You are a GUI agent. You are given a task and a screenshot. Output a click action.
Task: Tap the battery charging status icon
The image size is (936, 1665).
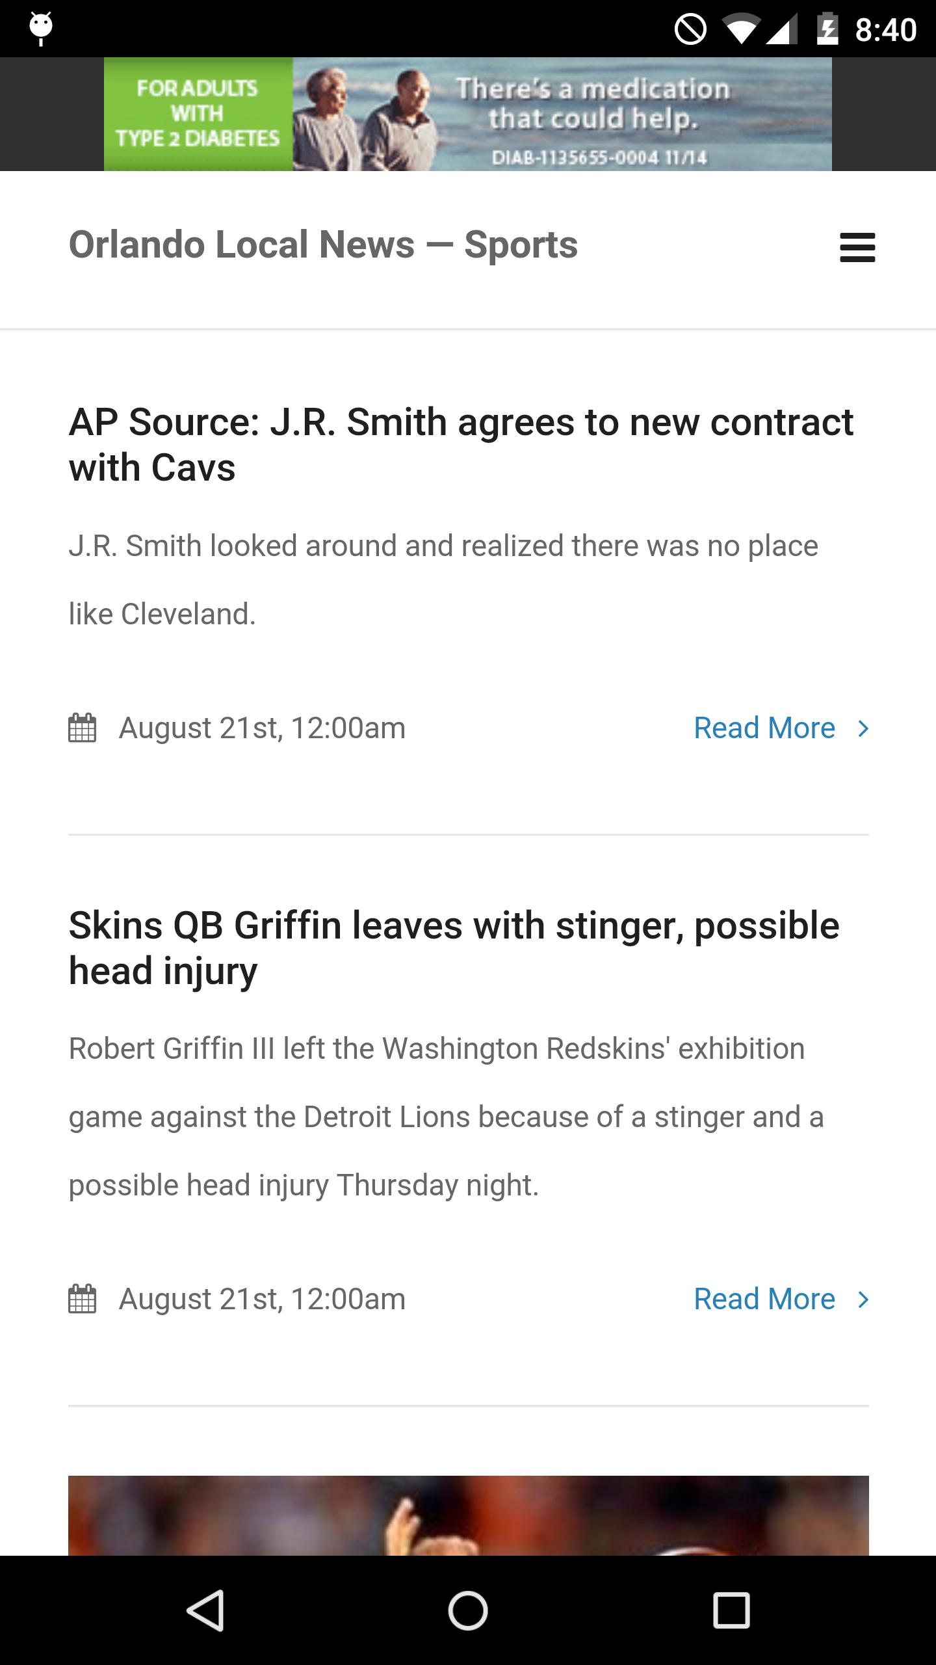pos(827,29)
